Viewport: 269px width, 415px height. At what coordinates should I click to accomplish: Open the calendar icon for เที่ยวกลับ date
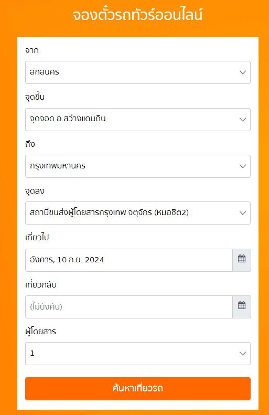pyautogui.click(x=242, y=307)
